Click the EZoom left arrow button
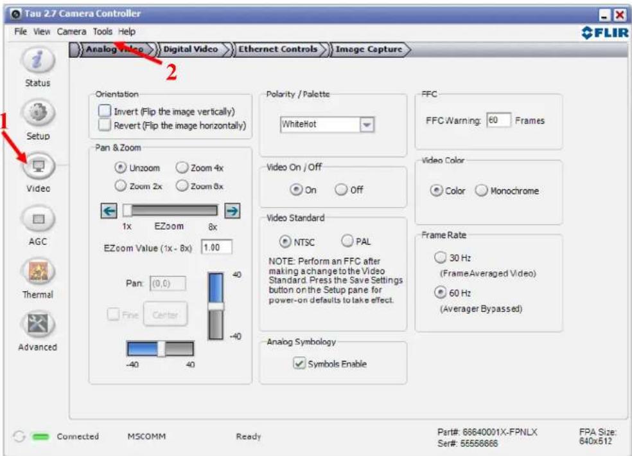632x456 pixels. coord(109,211)
